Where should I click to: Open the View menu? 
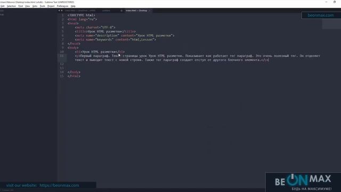[27, 6]
